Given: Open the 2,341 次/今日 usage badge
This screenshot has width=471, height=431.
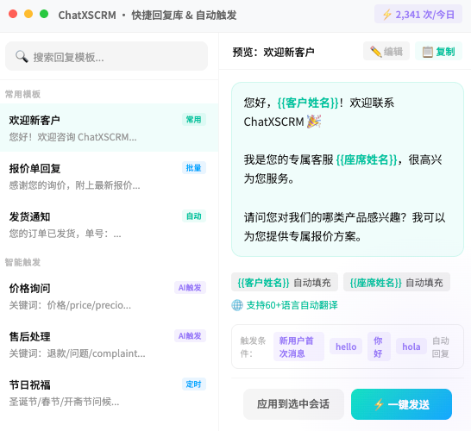Looking at the screenshot, I should coord(418,14).
